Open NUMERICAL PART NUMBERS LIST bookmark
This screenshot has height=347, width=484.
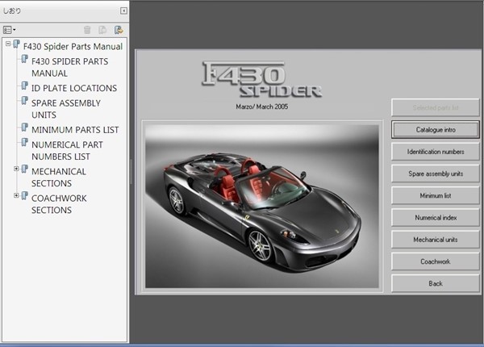pyautogui.click(x=67, y=151)
